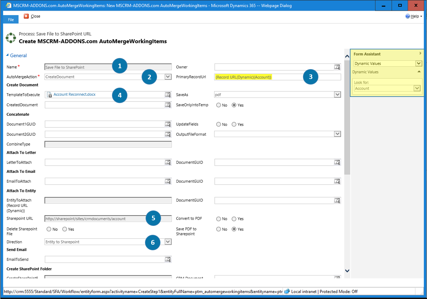The height and width of the screenshot is (299, 427).
Task: Collapse the General section
Action: pyautogui.click(x=7, y=55)
